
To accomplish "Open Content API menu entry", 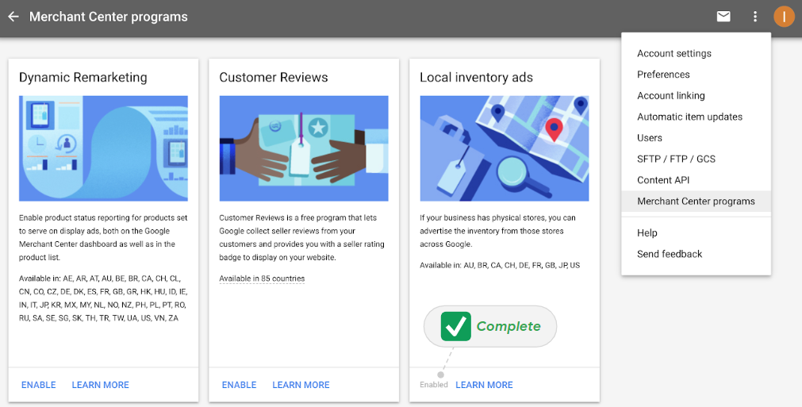I will point(696,180).
